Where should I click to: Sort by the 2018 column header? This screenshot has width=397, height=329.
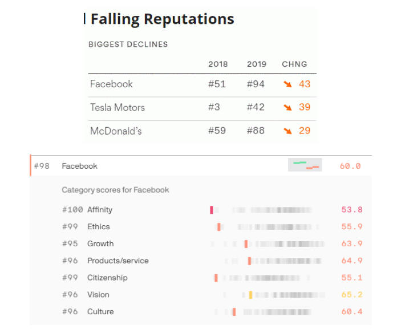[218, 64]
